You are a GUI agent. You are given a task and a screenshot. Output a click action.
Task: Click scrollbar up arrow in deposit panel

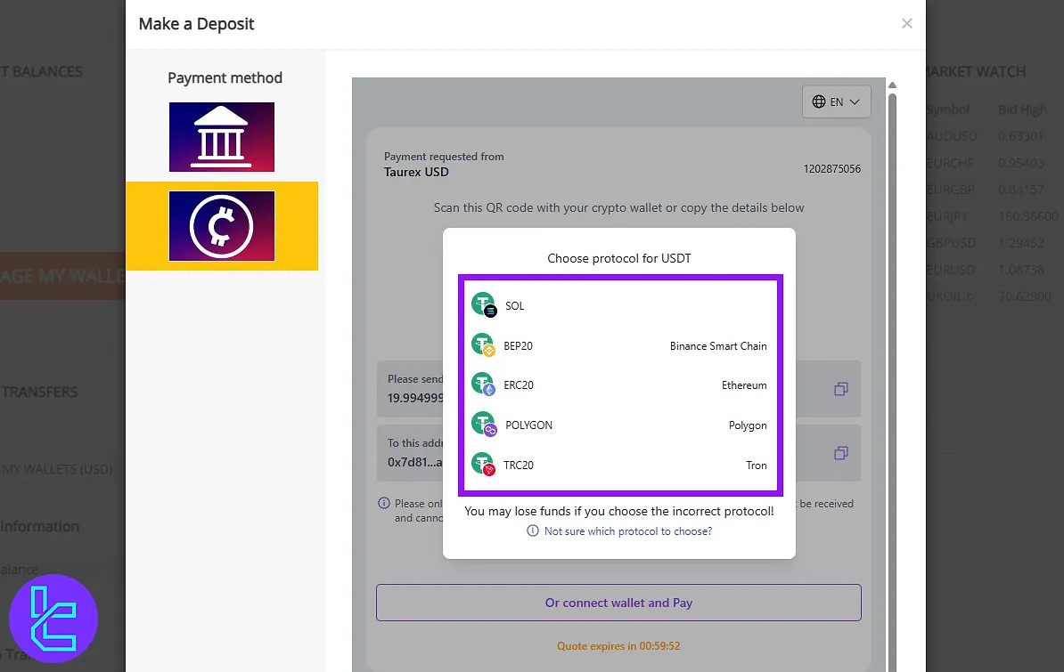pyautogui.click(x=892, y=85)
